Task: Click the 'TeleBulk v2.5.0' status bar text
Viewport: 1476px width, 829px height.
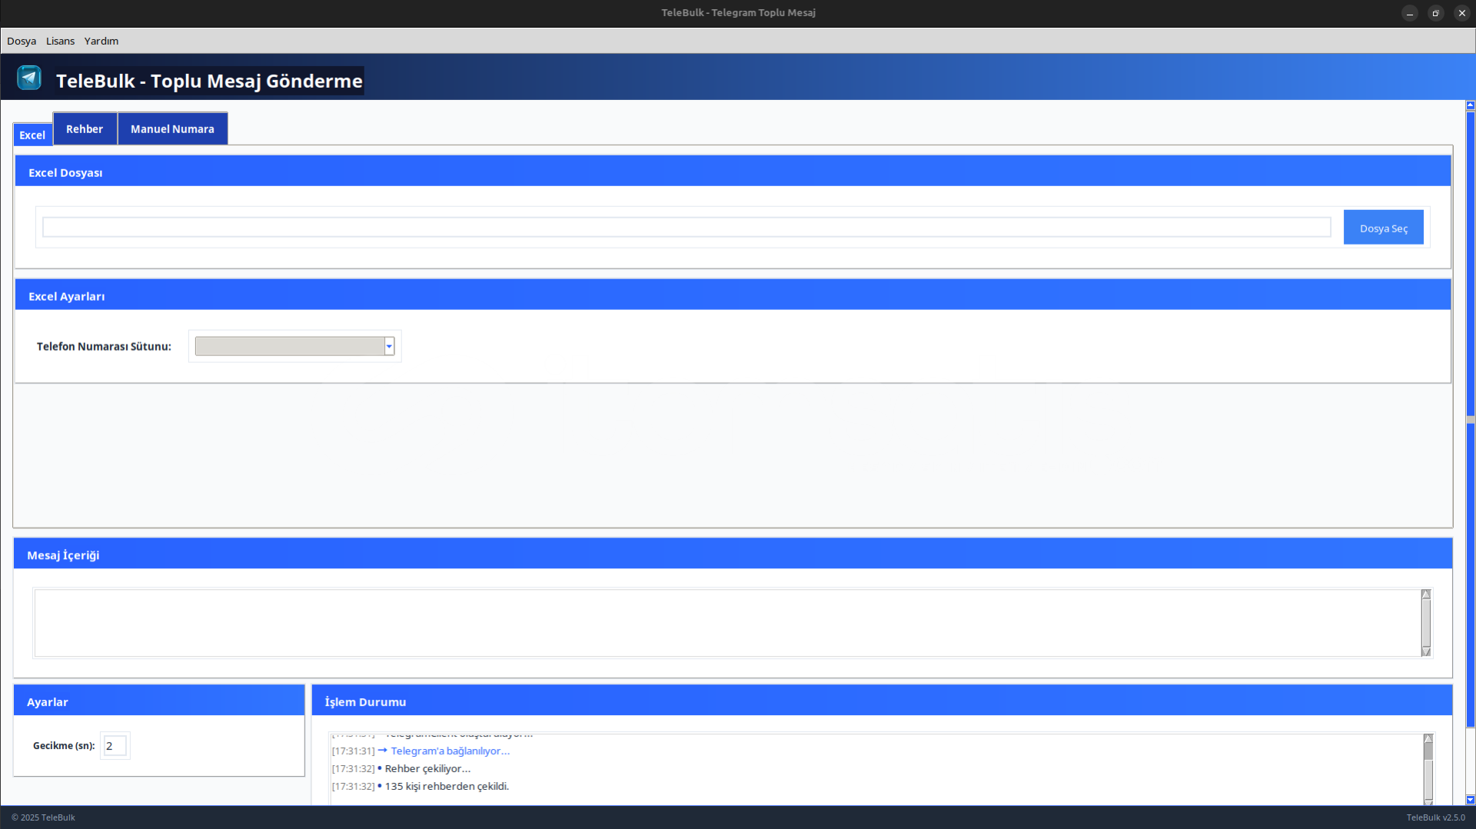Action: click(1435, 817)
